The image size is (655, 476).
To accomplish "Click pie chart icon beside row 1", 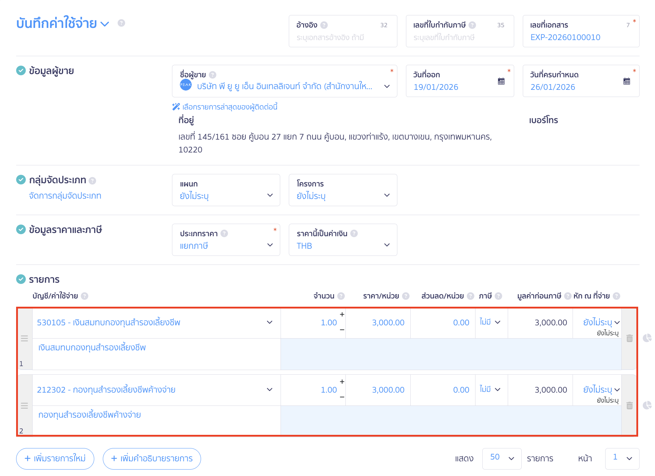I will pos(647,338).
